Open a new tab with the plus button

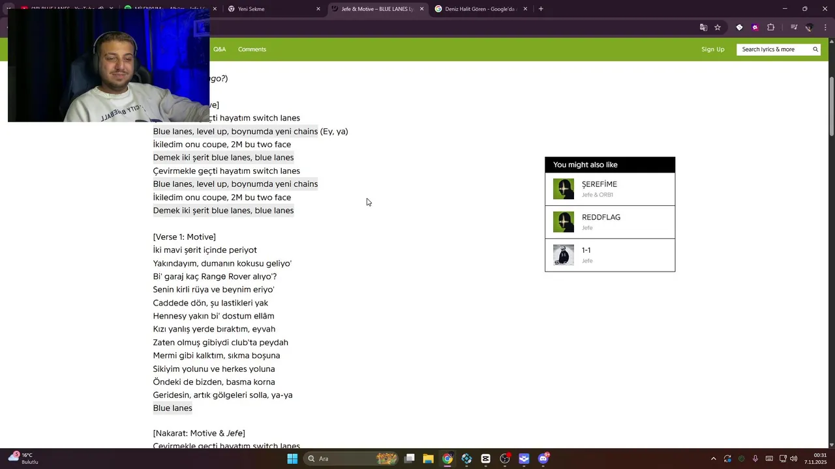pos(541,9)
